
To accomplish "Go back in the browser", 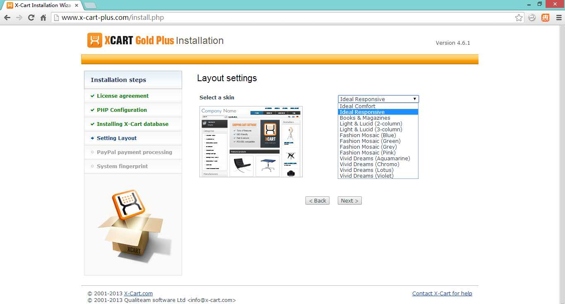I will click(7, 18).
